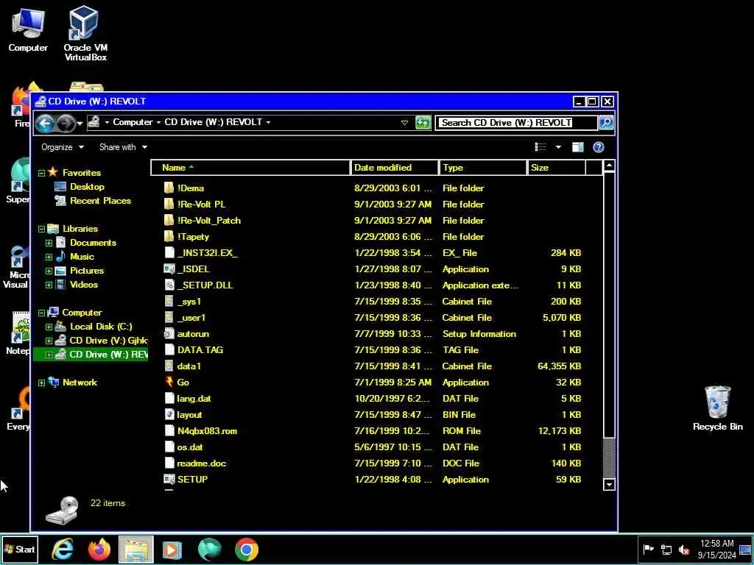Open the Help question mark icon
Screen dimensions: 754x565
click(598, 147)
